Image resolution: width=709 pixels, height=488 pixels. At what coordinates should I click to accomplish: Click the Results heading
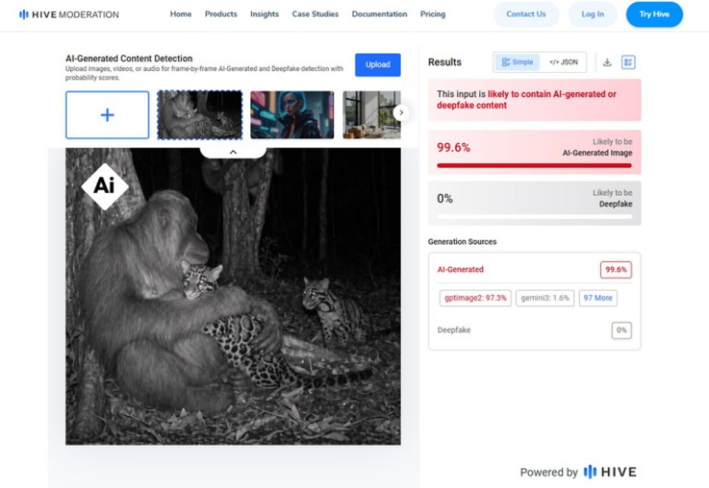pyautogui.click(x=445, y=63)
